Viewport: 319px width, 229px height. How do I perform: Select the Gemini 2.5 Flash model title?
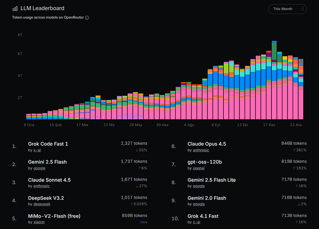point(48,162)
